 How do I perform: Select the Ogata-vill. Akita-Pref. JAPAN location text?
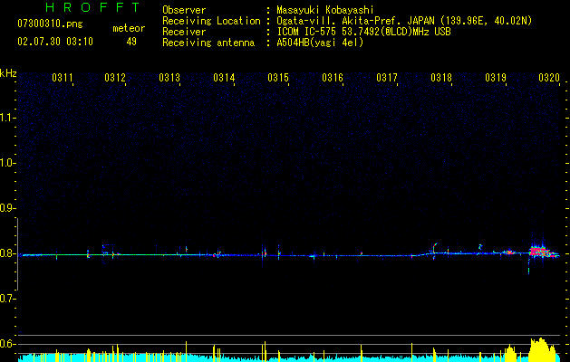coord(404,21)
